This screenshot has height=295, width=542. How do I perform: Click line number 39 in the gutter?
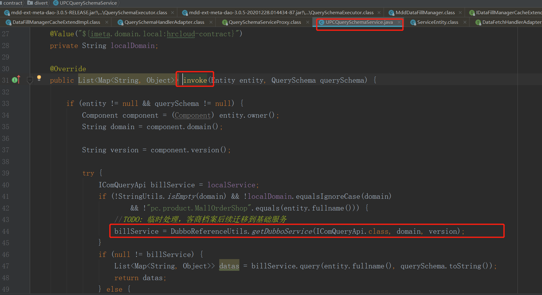tap(6, 173)
